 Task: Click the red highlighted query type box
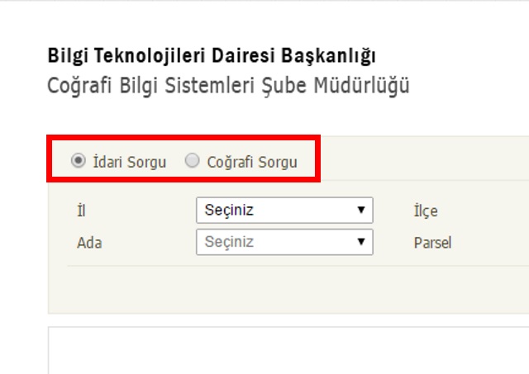click(x=183, y=159)
